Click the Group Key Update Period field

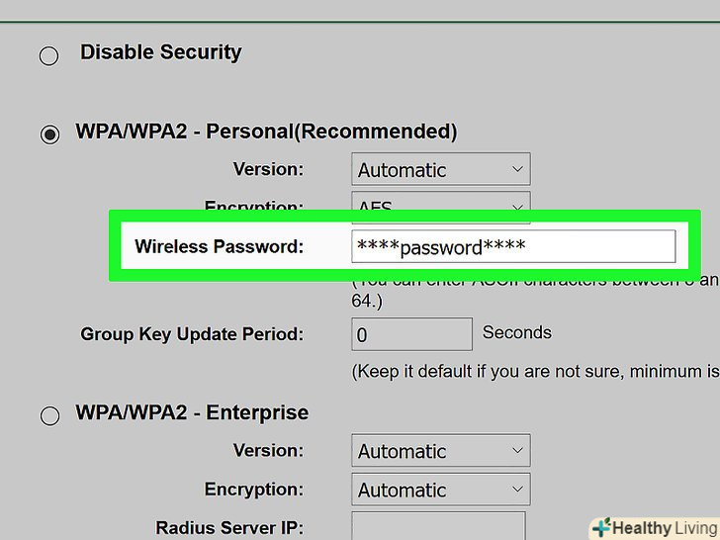click(x=411, y=334)
